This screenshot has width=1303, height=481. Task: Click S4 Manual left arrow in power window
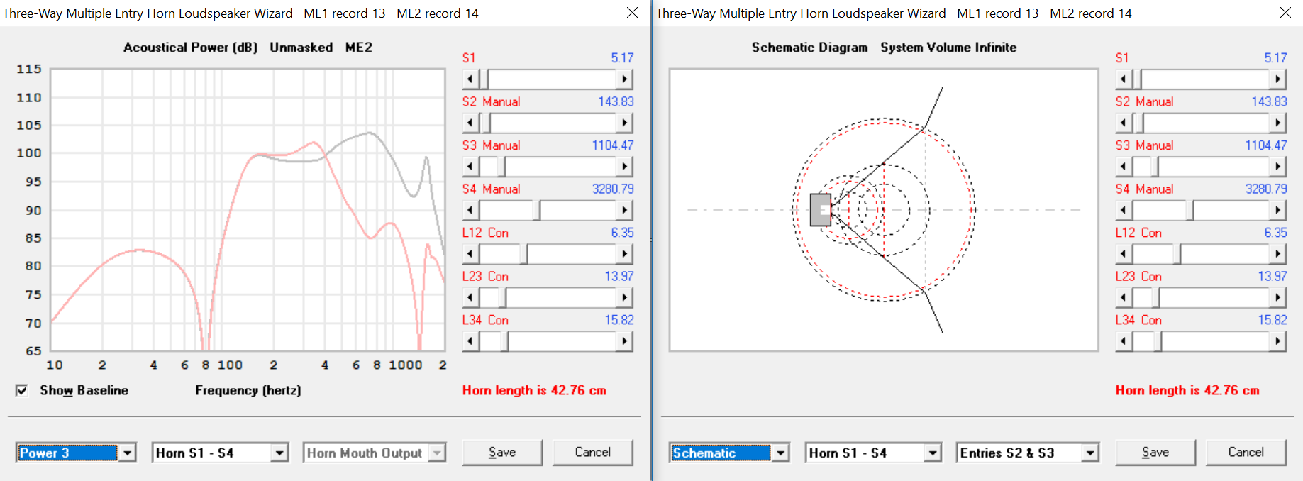pos(471,210)
